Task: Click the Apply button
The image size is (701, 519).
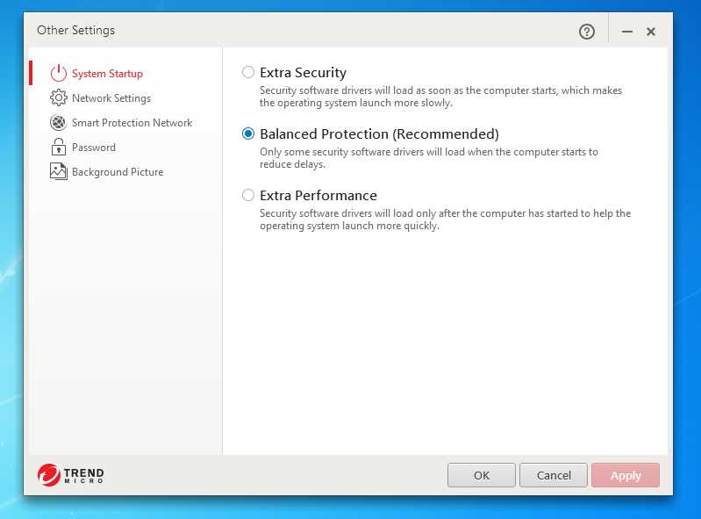Action: pyautogui.click(x=626, y=475)
